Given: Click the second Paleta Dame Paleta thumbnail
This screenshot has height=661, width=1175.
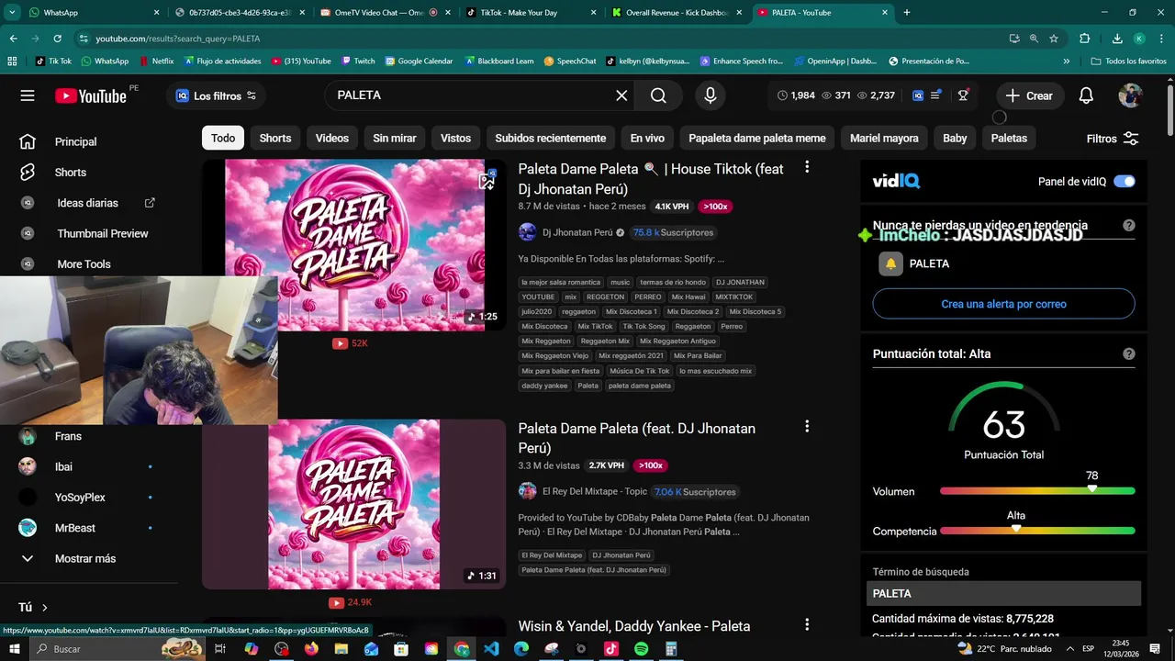Looking at the screenshot, I should 354,504.
